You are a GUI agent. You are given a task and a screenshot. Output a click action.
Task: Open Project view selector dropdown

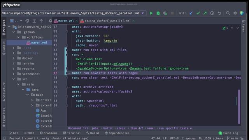pos(16,21)
